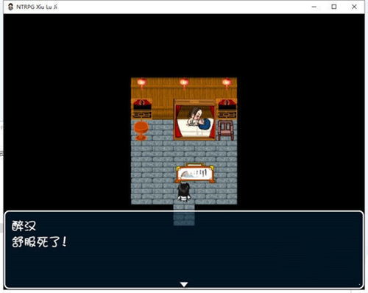
Task: Click the wooden chair beside the bed
Action: pos(225,130)
